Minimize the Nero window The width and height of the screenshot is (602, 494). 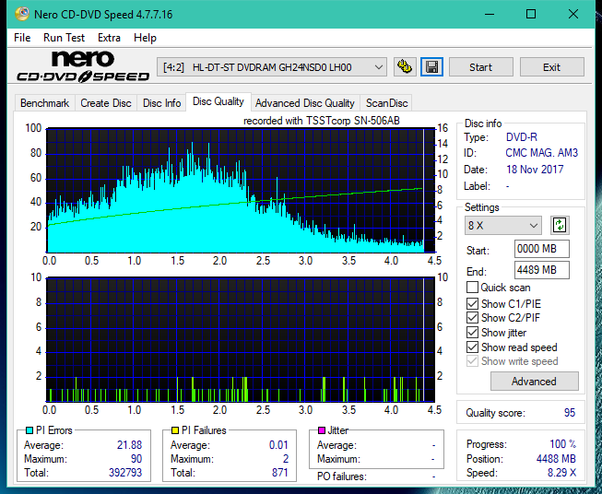click(490, 14)
